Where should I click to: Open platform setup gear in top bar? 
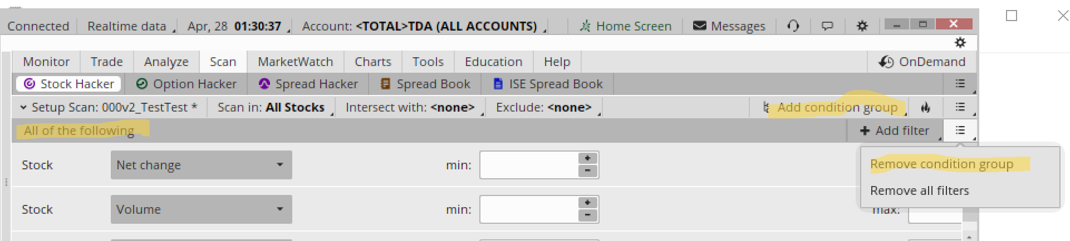click(x=862, y=26)
